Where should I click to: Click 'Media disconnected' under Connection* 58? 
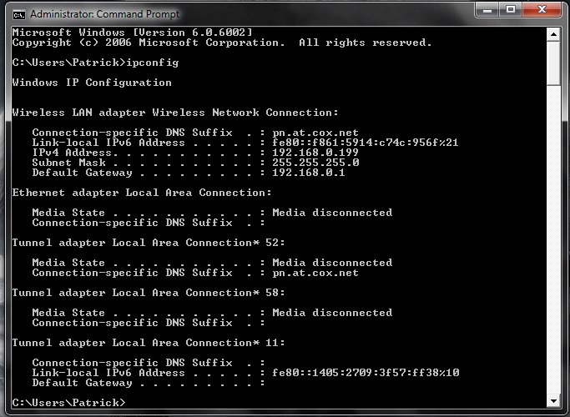[332, 313]
